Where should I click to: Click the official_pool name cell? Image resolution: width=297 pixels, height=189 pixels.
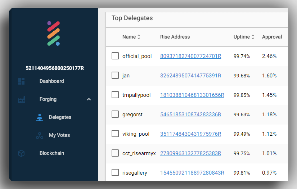(137, 56)
